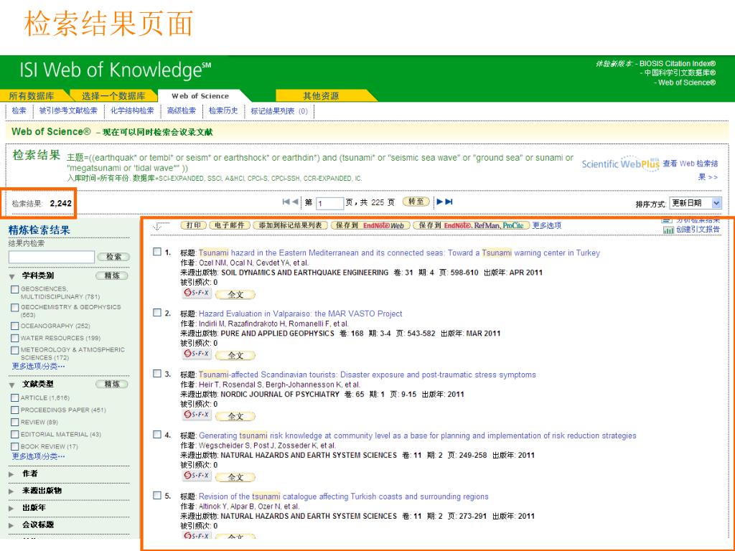Click the chart icon beside 创建引文报告
Screen dimensions: 735x551
pos(668,230)
